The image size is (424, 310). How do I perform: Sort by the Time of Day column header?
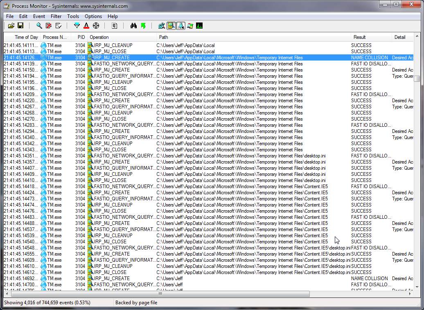[x=22, y=37]
